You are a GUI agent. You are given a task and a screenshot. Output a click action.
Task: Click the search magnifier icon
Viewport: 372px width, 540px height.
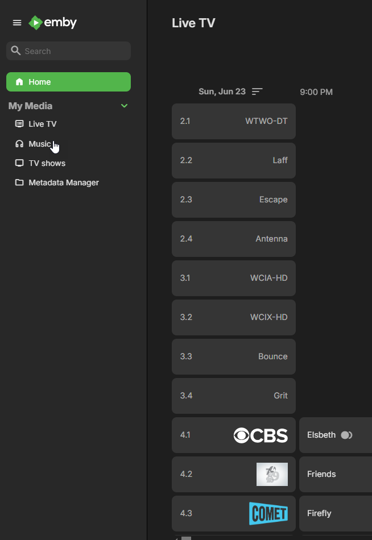tap(15, 51)
